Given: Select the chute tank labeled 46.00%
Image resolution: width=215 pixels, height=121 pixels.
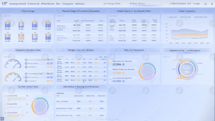Looking at the screenshot, I should pyautogui.click(x=8, y=37).
